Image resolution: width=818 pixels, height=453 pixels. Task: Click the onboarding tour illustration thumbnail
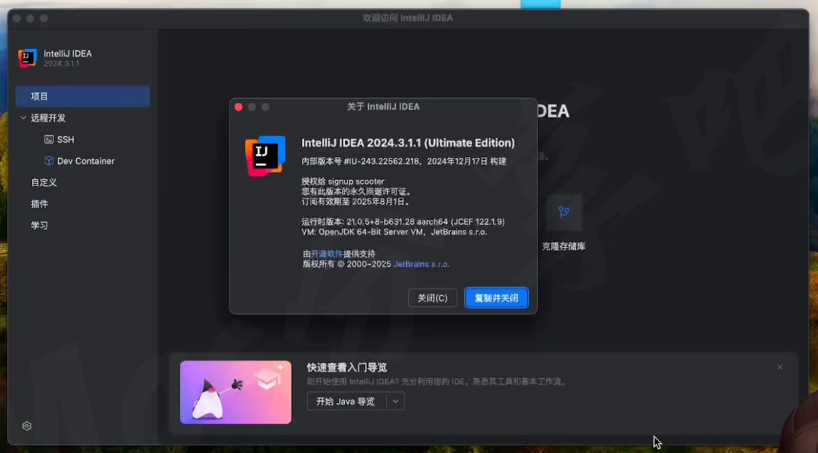point(236,392)
